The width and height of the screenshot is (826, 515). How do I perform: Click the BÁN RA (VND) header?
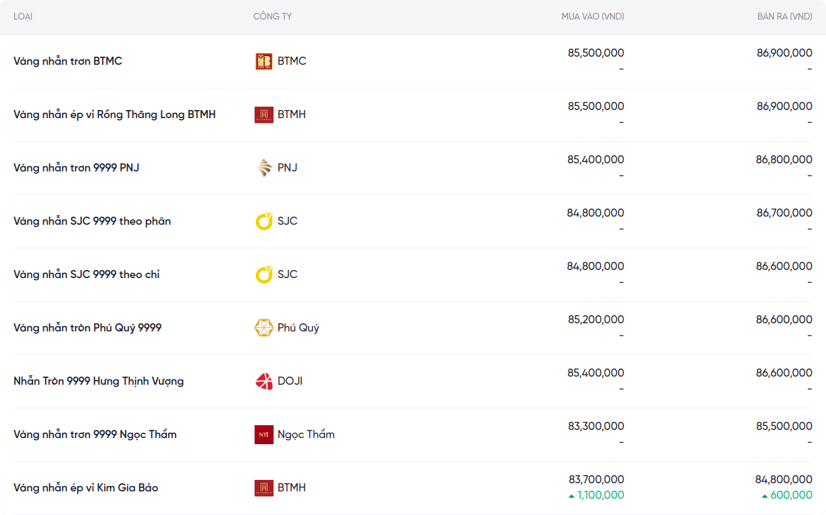(x=784, y=17)
